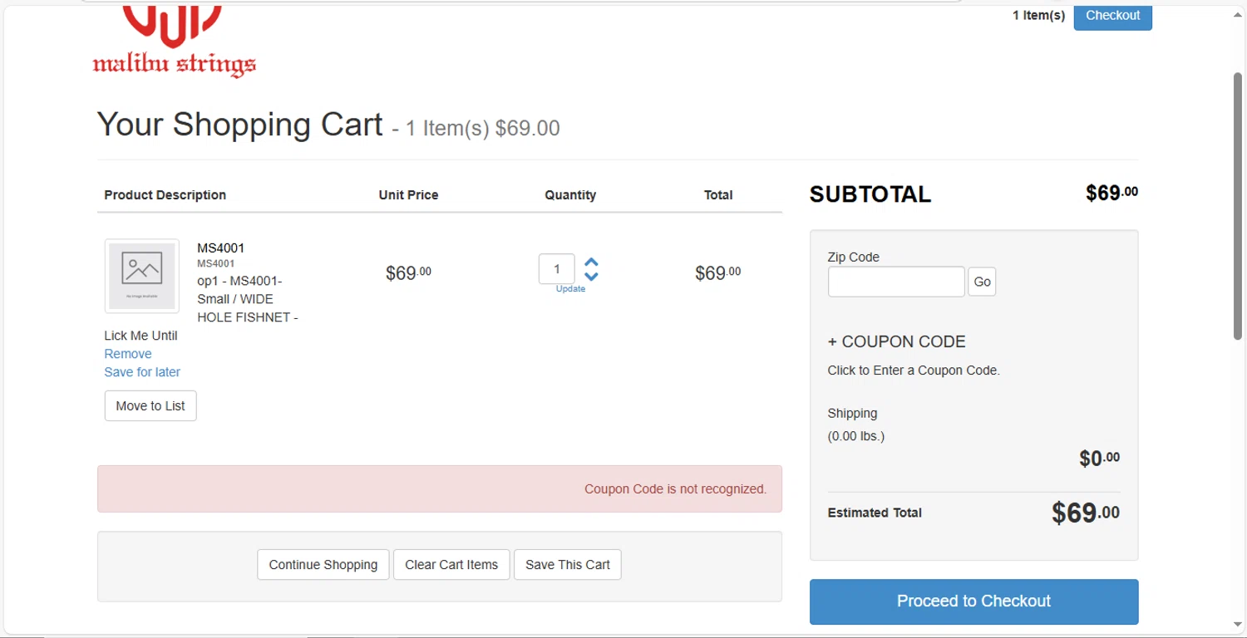
Task: Click the Quantity column header
Action: pyautogui.click(x=570, y=195)
